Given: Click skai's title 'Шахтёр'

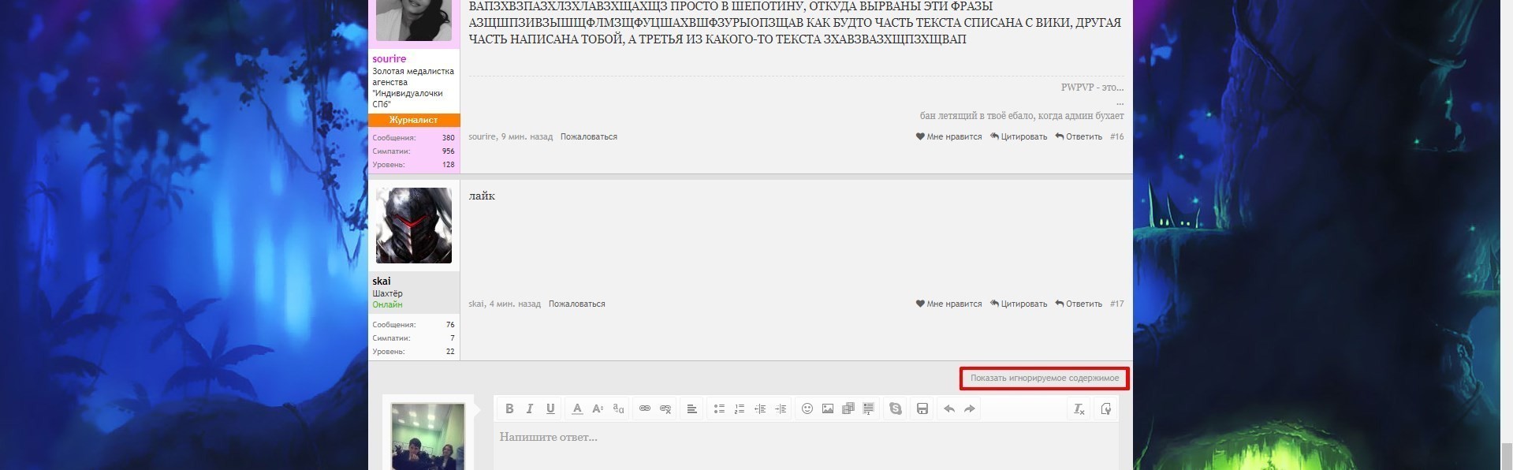Looking at the screenshot, I should coord(387,294).
